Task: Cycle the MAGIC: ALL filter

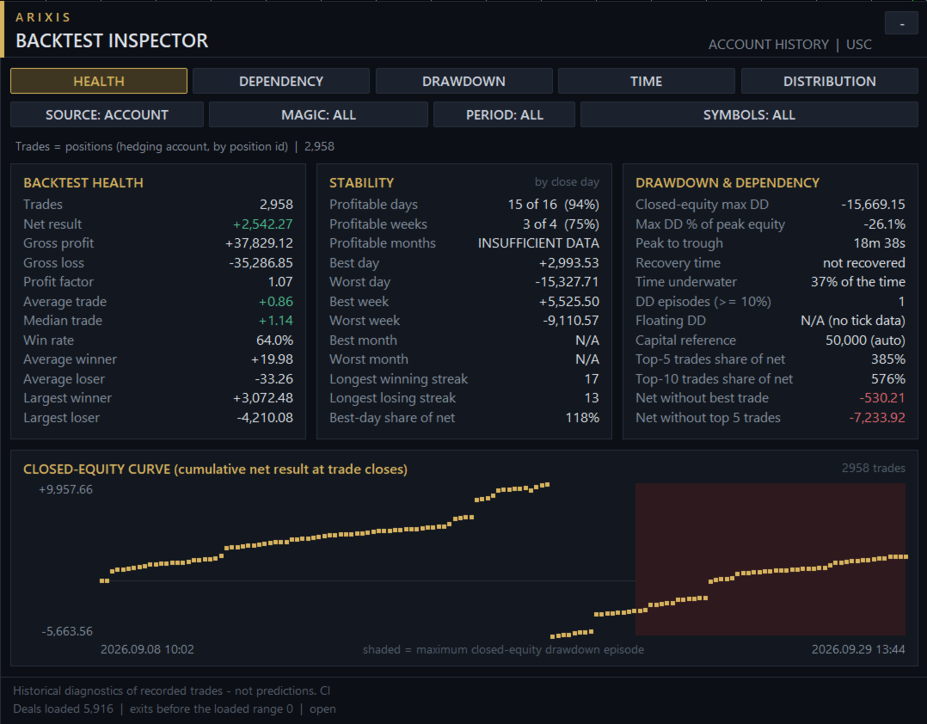Action: (x=318, y=114)
